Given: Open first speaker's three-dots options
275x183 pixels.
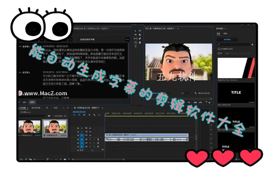Looking at the screenshot, I should 20,46.
